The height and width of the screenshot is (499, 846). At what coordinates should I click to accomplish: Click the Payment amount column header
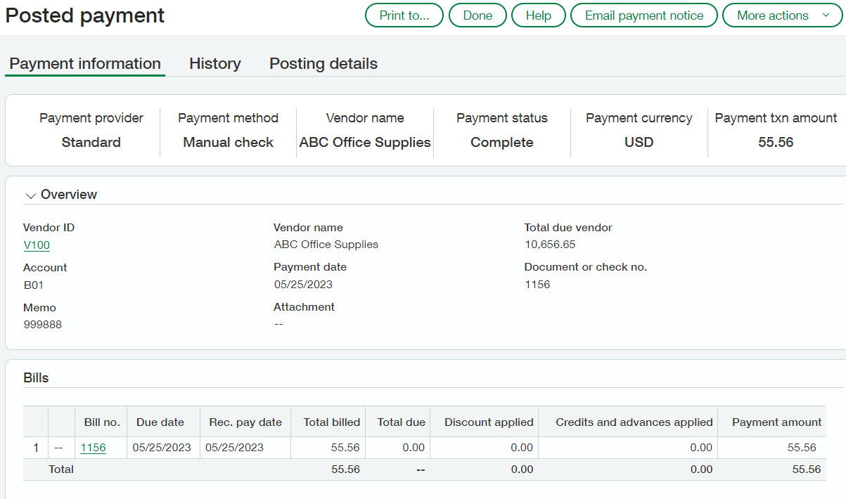point(776,422)
